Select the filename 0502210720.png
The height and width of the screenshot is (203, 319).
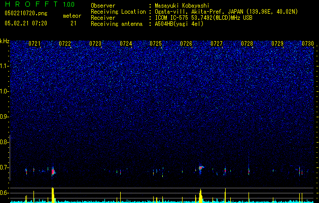(x=26, y=14)
